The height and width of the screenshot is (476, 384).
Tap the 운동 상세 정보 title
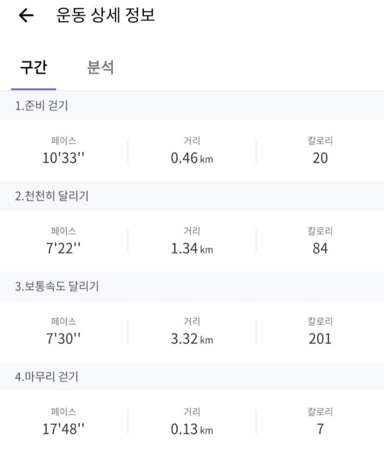[x=105, y=16]
